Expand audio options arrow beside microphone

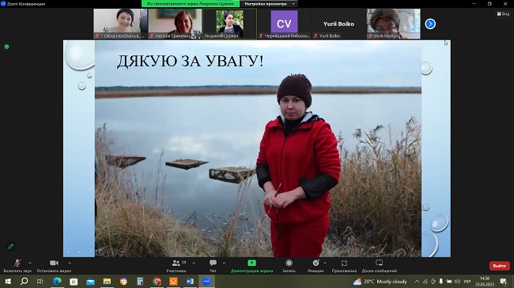pos(30,263)
